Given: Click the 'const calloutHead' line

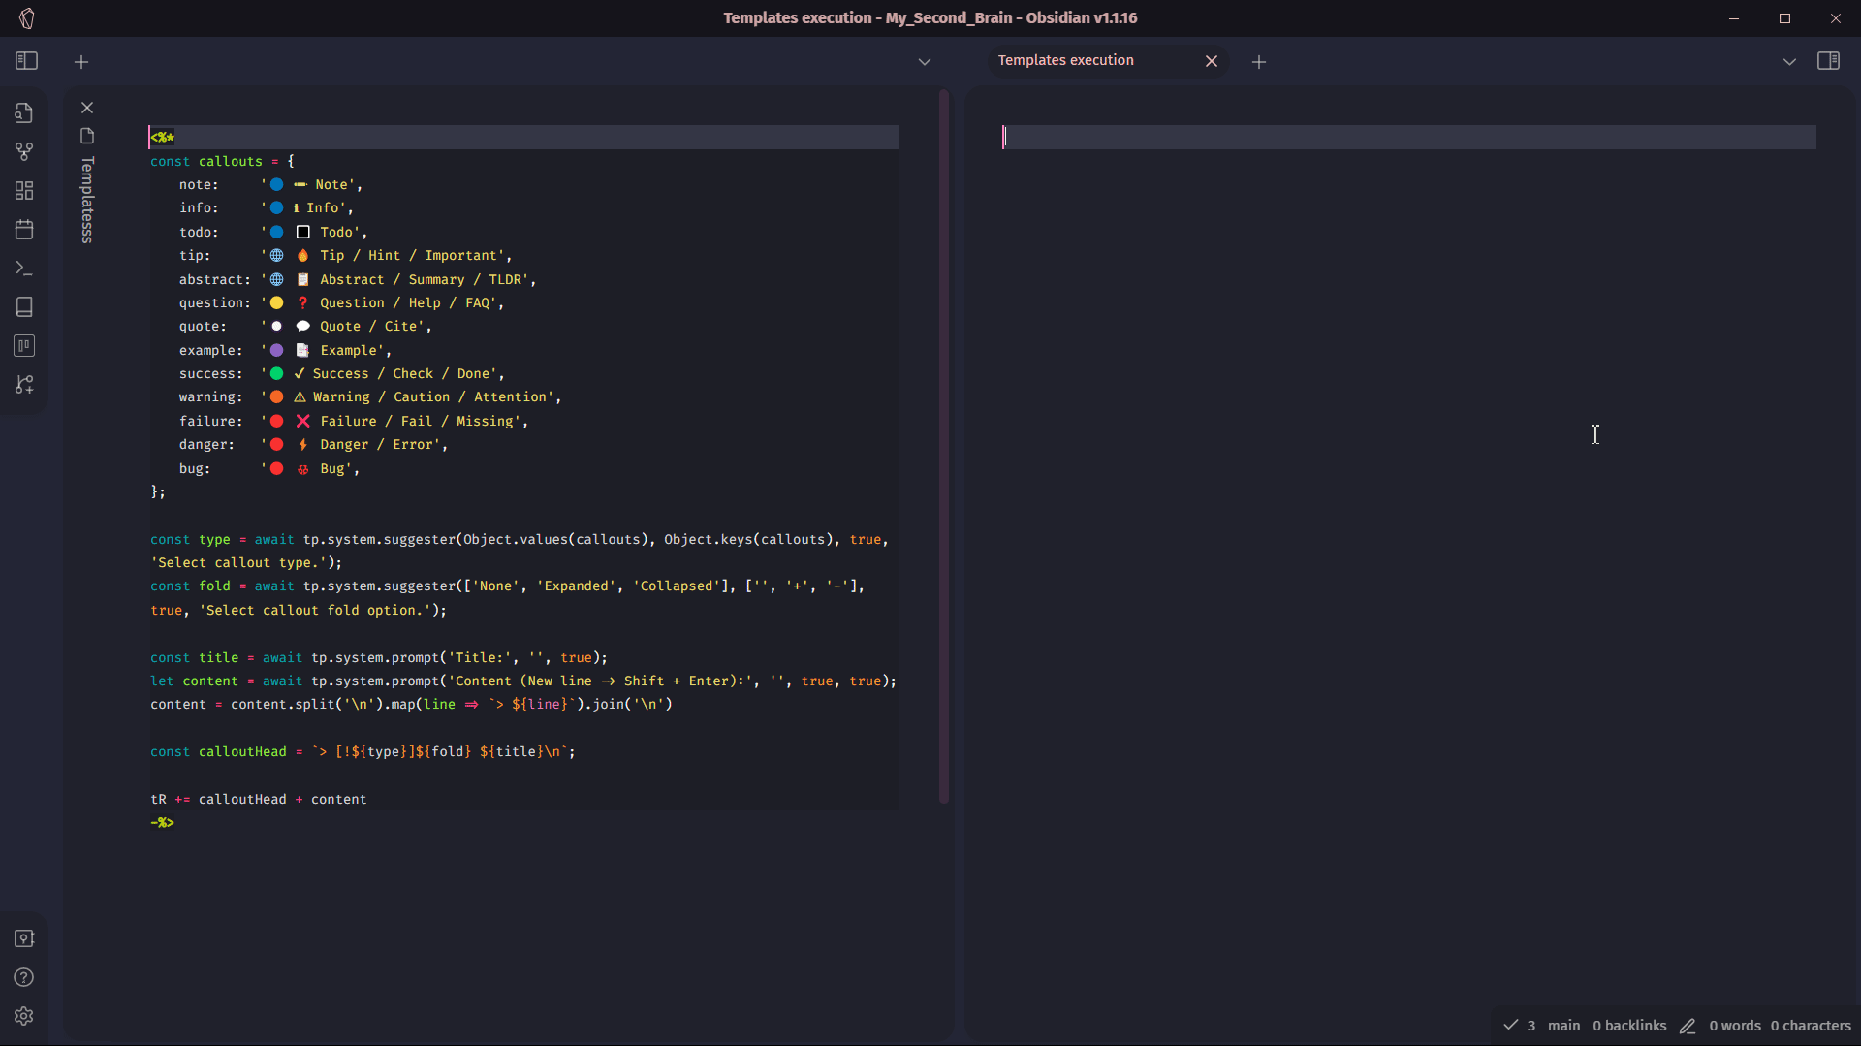Looking at the screenshot, I should coord(363,751).
